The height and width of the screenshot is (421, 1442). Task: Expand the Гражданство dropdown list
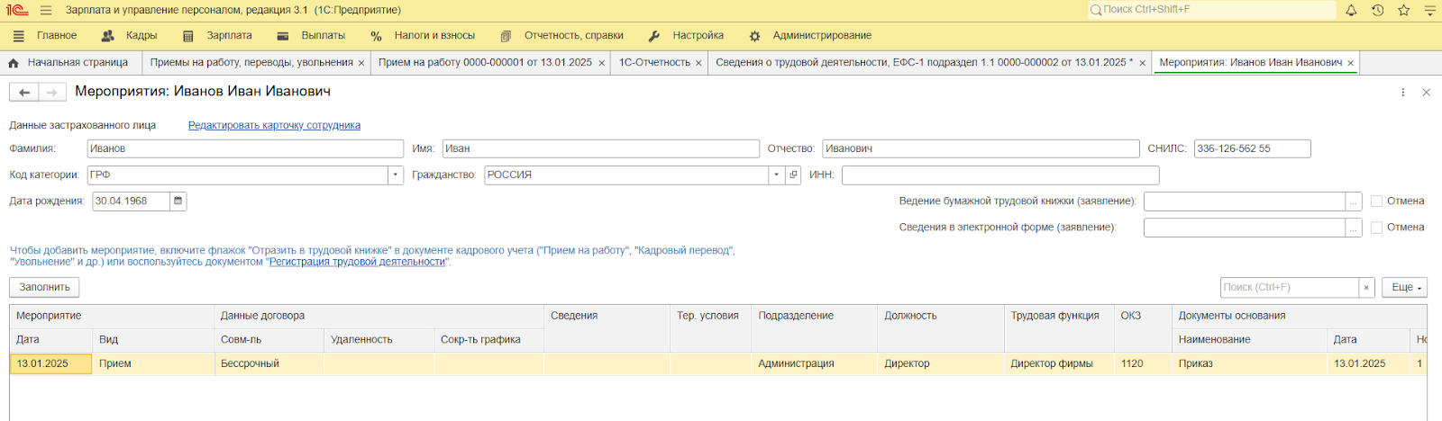point(776,175)
